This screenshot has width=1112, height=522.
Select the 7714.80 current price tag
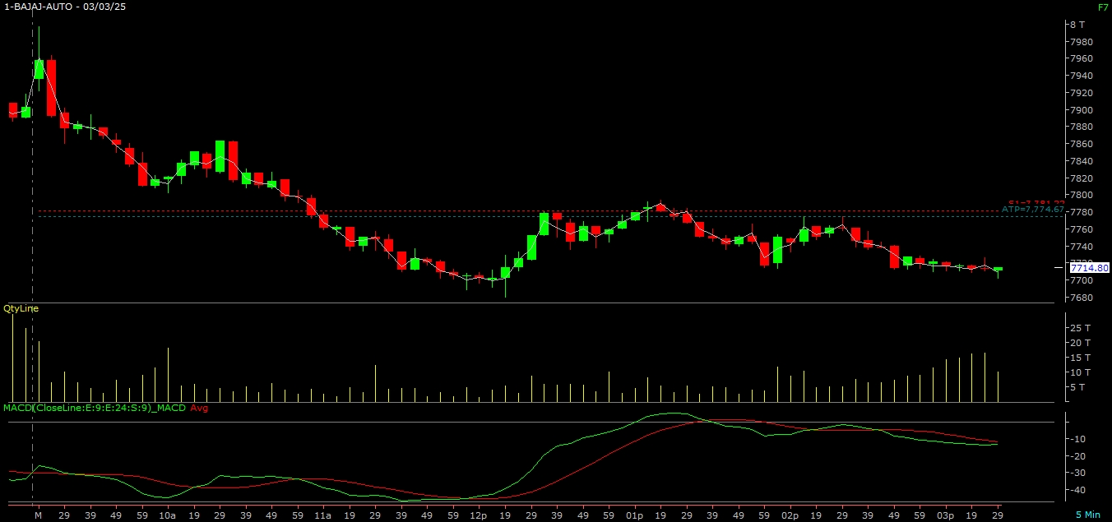[1089, 268]
